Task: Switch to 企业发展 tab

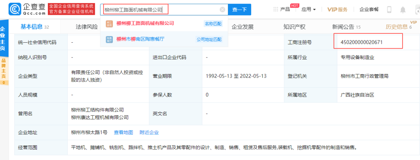Action: (x=242, y=27)
